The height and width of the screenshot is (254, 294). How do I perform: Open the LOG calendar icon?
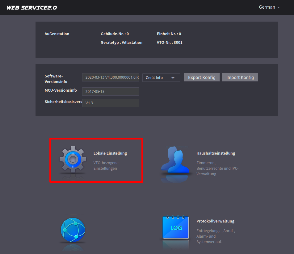pos(176,227)
